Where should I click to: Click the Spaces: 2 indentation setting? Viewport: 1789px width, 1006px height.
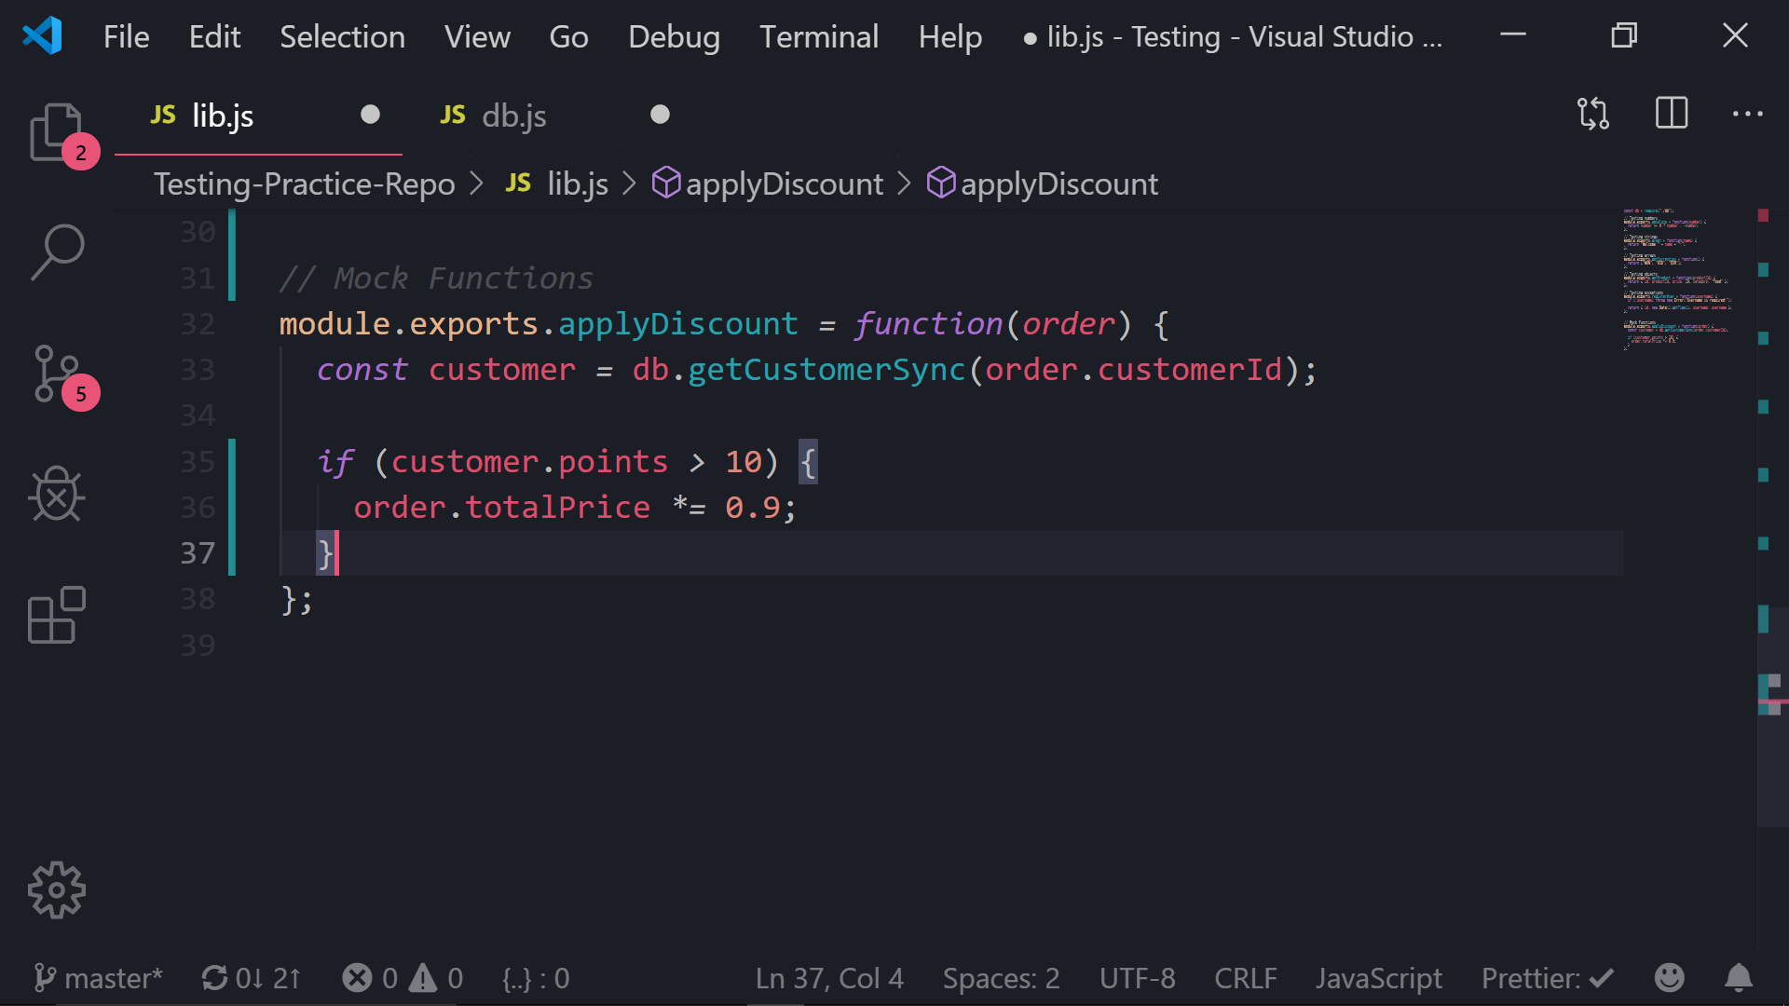point(1001,978)
